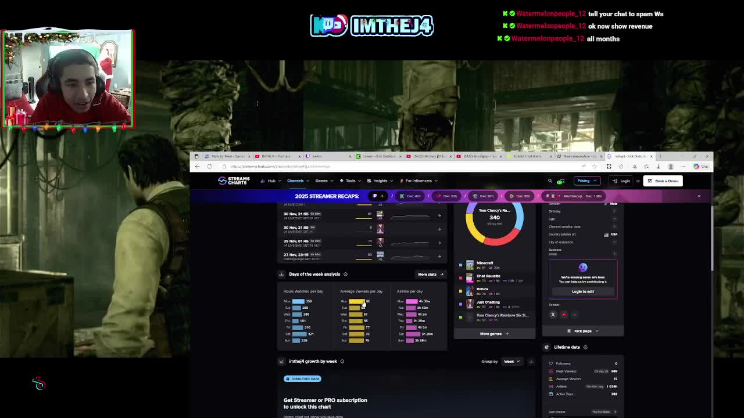Close the 2025 Streamer Recaps banner

pyautogui.click(x=699, y=196)
